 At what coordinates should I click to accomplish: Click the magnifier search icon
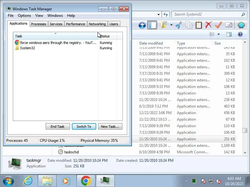pos(243,14)
